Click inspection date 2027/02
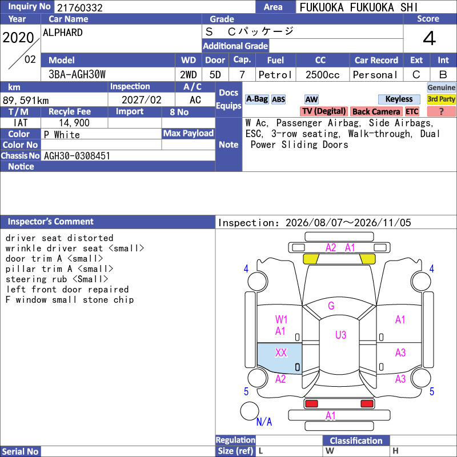The width and height of the screenshot is (457, 457). pos(141,100)
